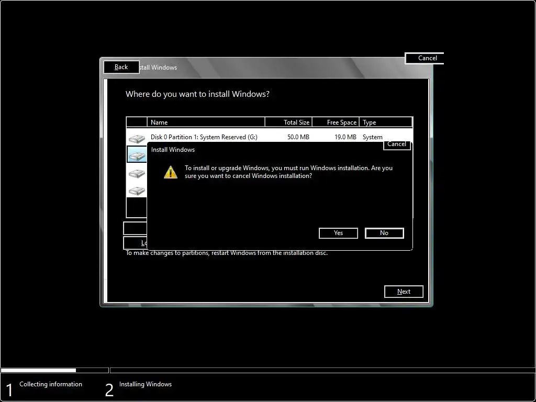This screenshot has width=536, height=402.
Task: Select "Disk 0 Partition 1: System Reserved (G:)"
Action: tap(204, 137)
